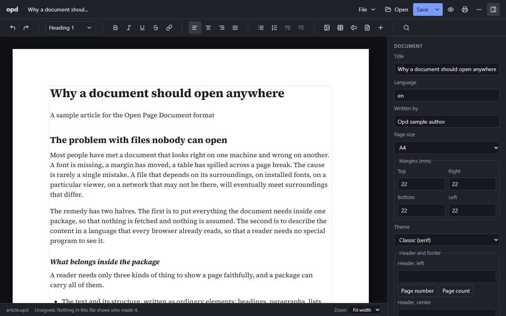Insert Page number in header
The height and width of the screenshot is (316, 506).
[x=417, y=291]
